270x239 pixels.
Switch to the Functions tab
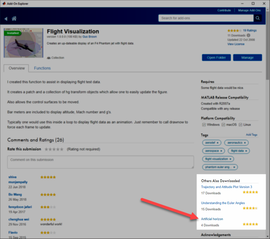pyautogui.click(x=42, y=68)
